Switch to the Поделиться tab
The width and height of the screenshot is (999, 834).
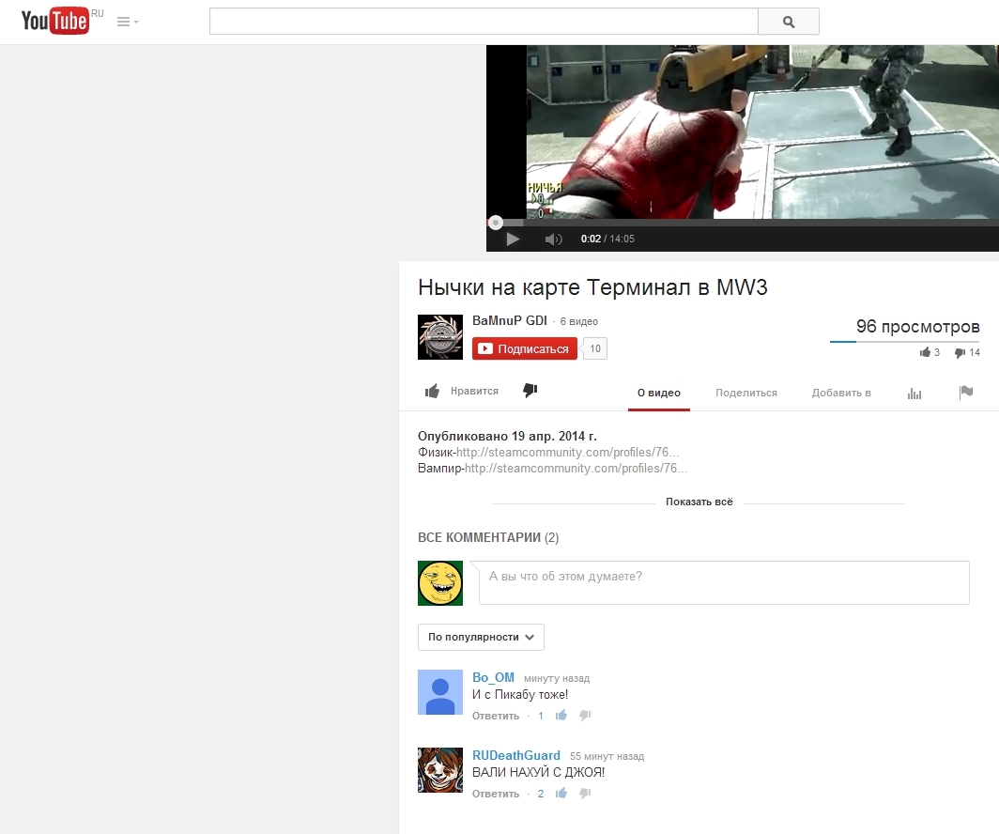[746, 393]
